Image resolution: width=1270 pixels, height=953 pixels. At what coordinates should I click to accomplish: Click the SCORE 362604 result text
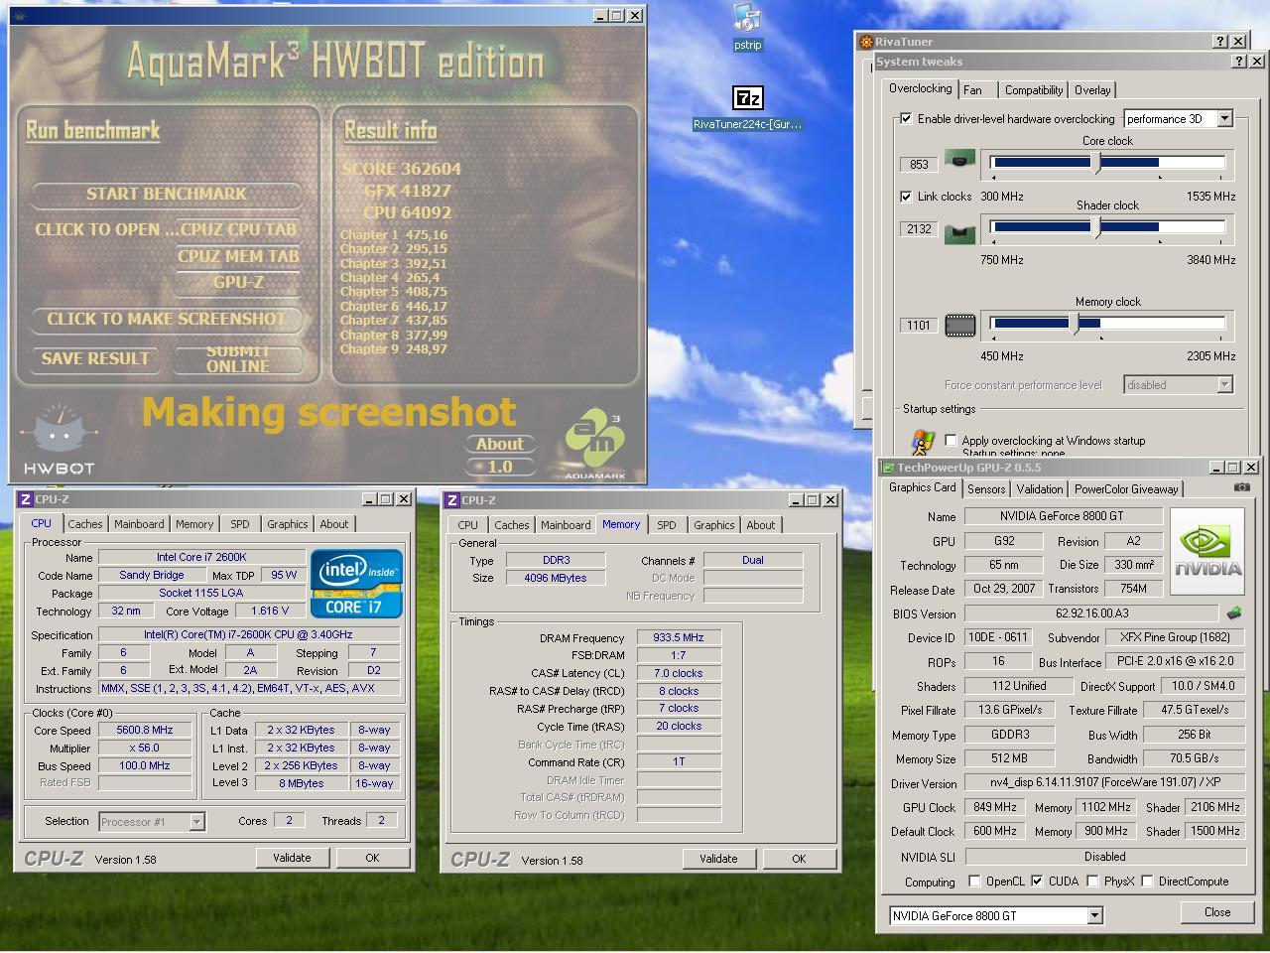[402, 169]
